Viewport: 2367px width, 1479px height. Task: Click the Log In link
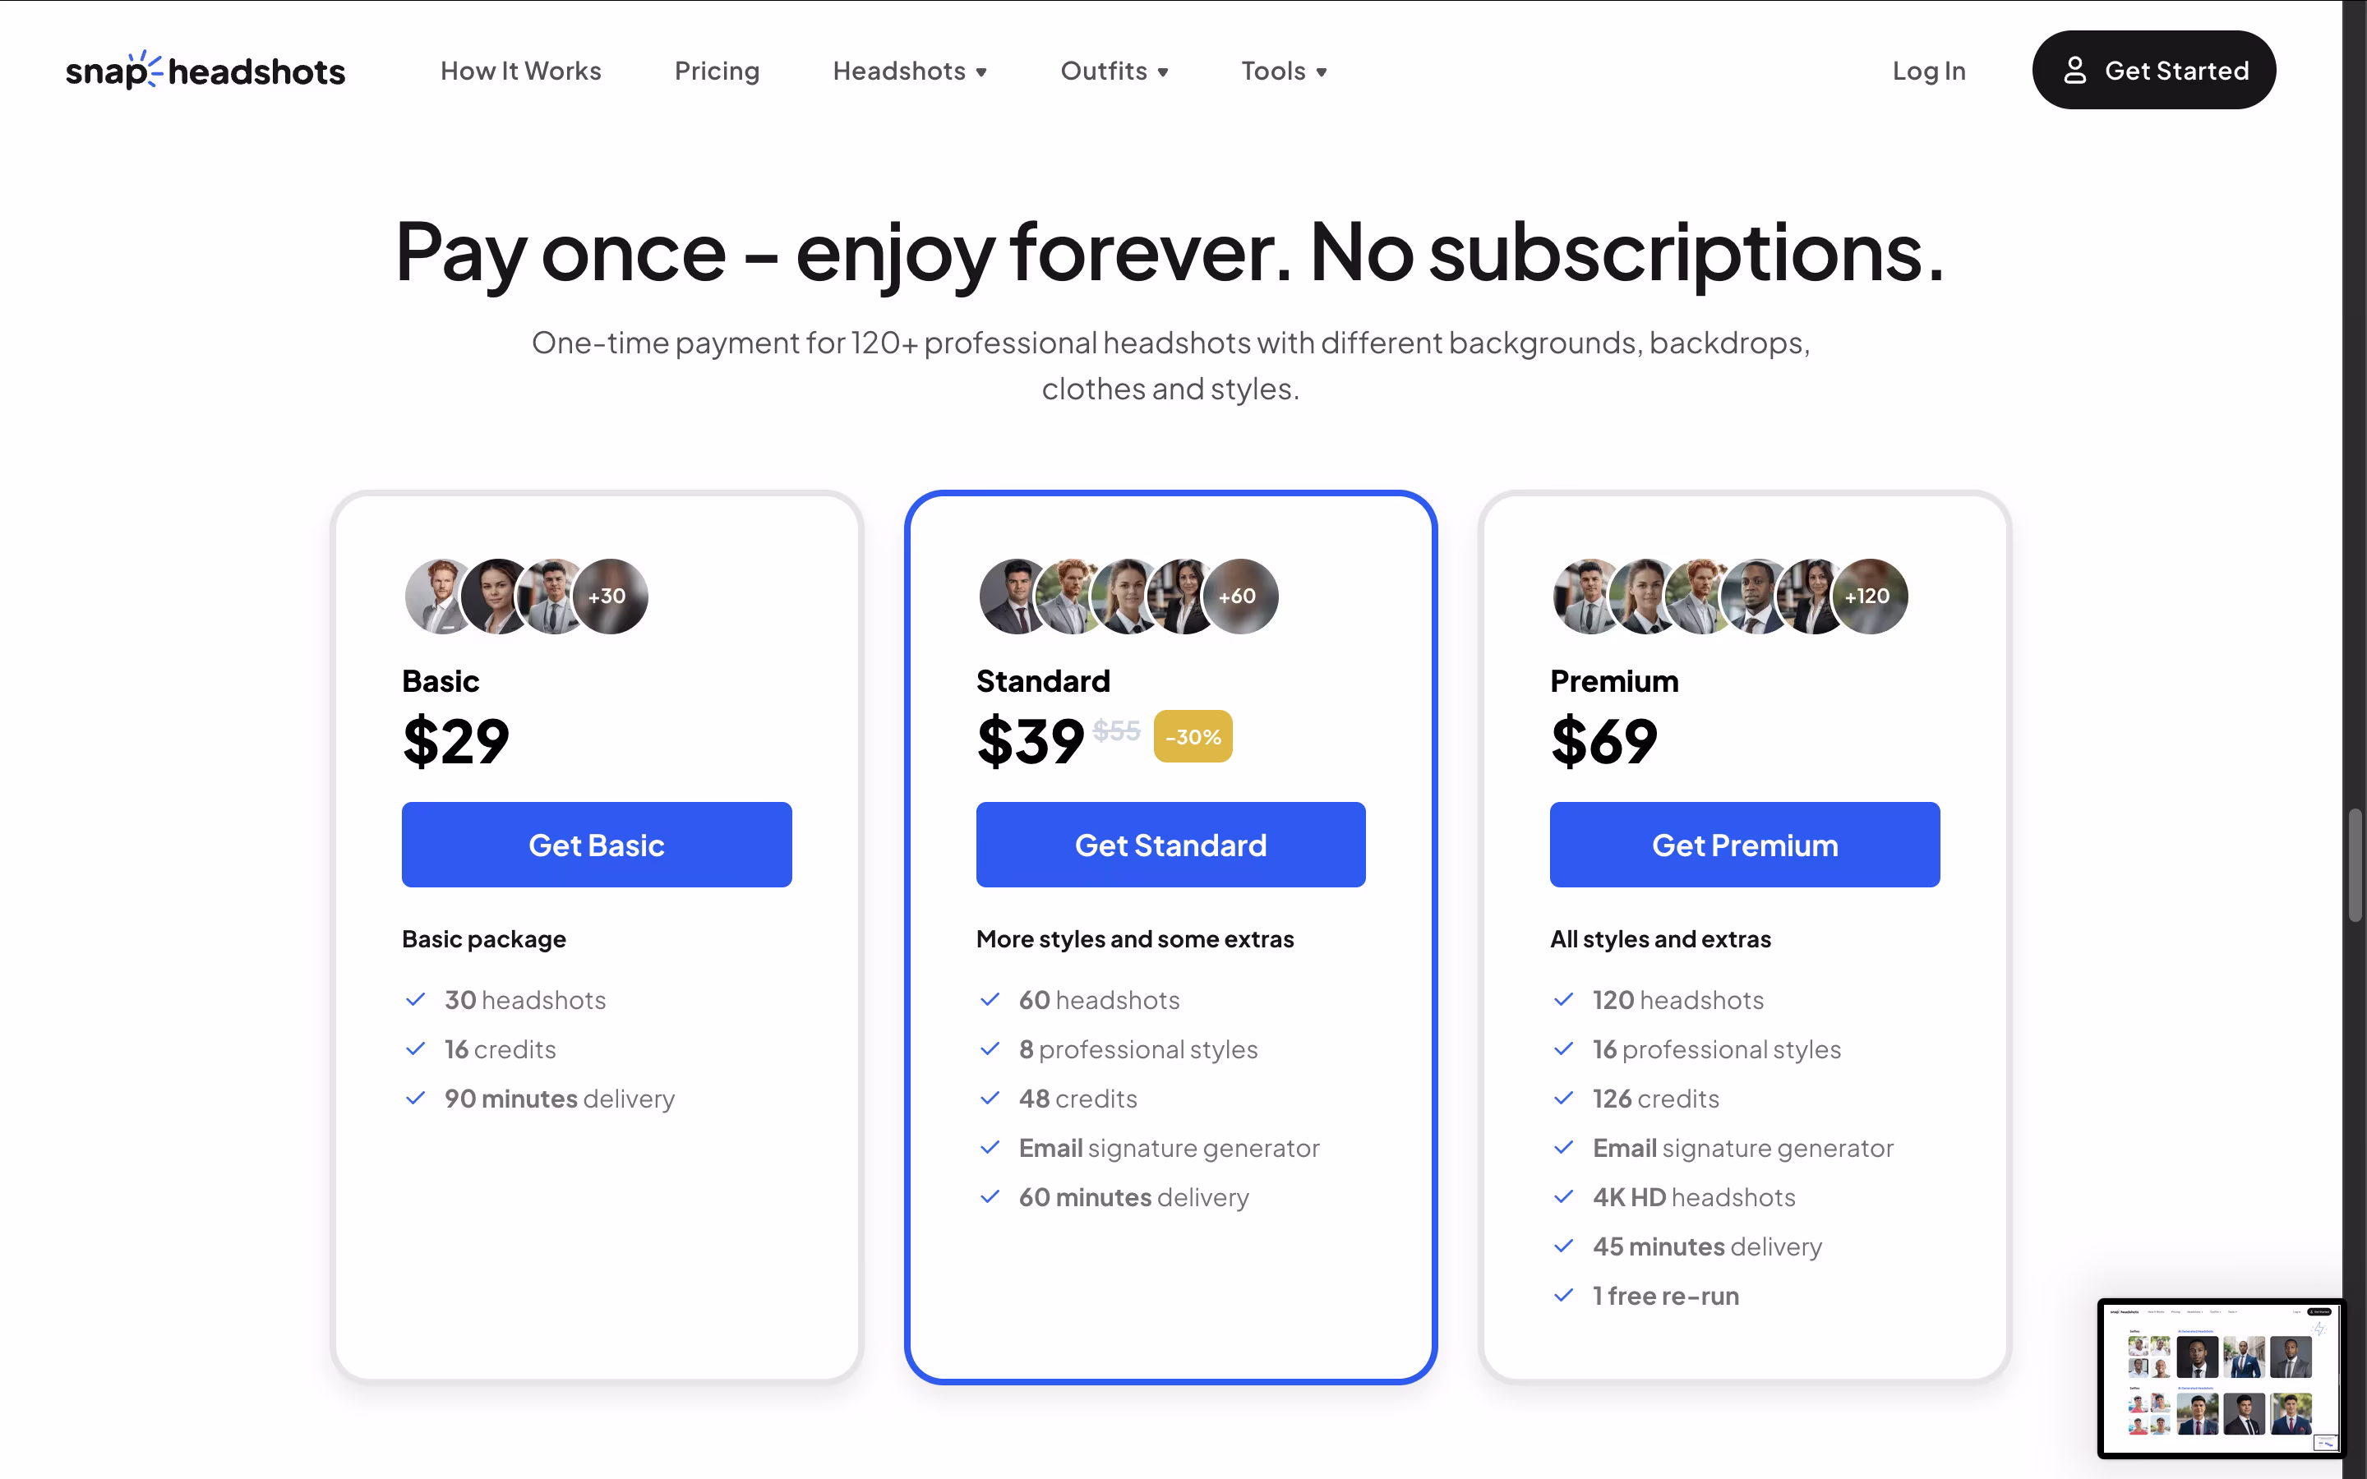(1929, 71)
